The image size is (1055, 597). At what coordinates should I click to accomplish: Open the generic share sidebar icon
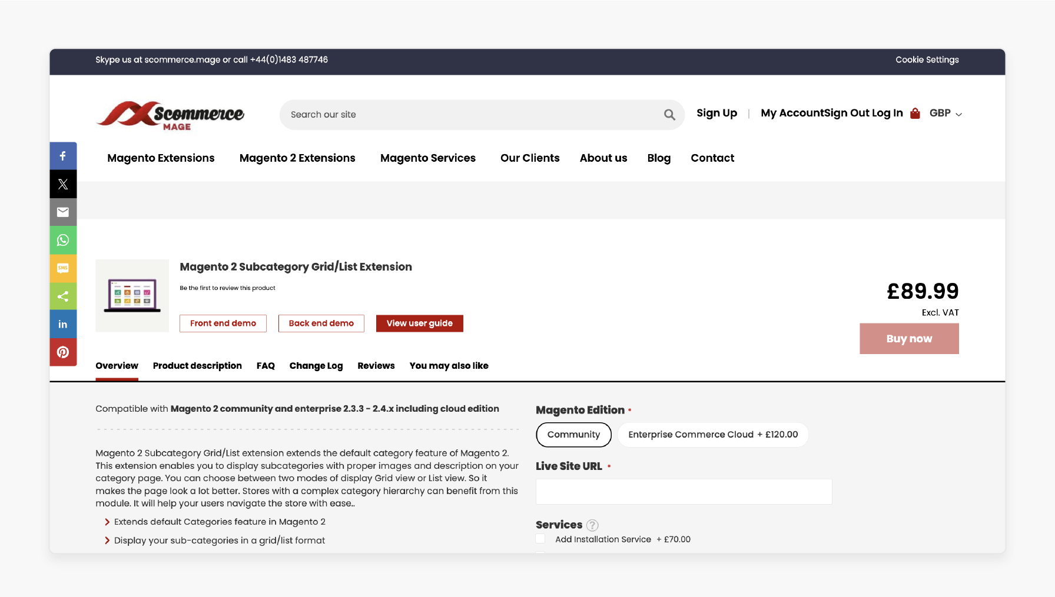point(63,296)
